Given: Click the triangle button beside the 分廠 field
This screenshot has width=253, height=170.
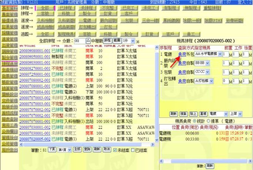Looking at the screenshot, I should click(88, 41).
